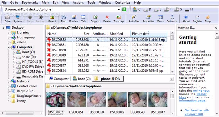Select Recycle Bin in the folder tree

tap(25, 91)
